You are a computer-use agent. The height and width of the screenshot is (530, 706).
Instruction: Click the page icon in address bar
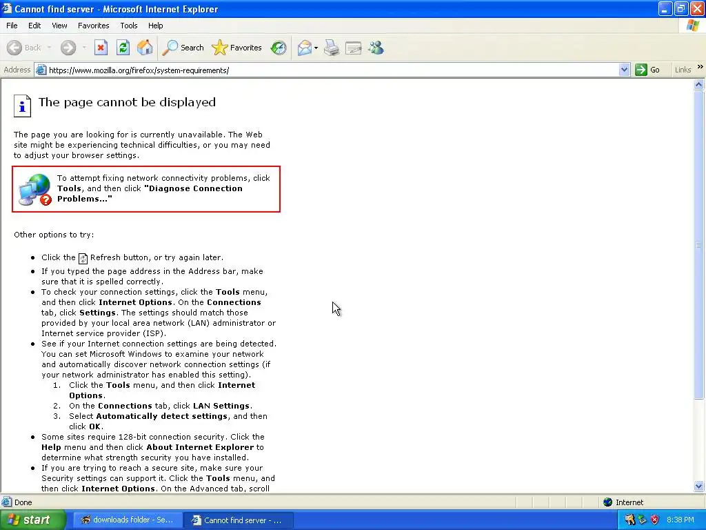(x=41, y=70)
